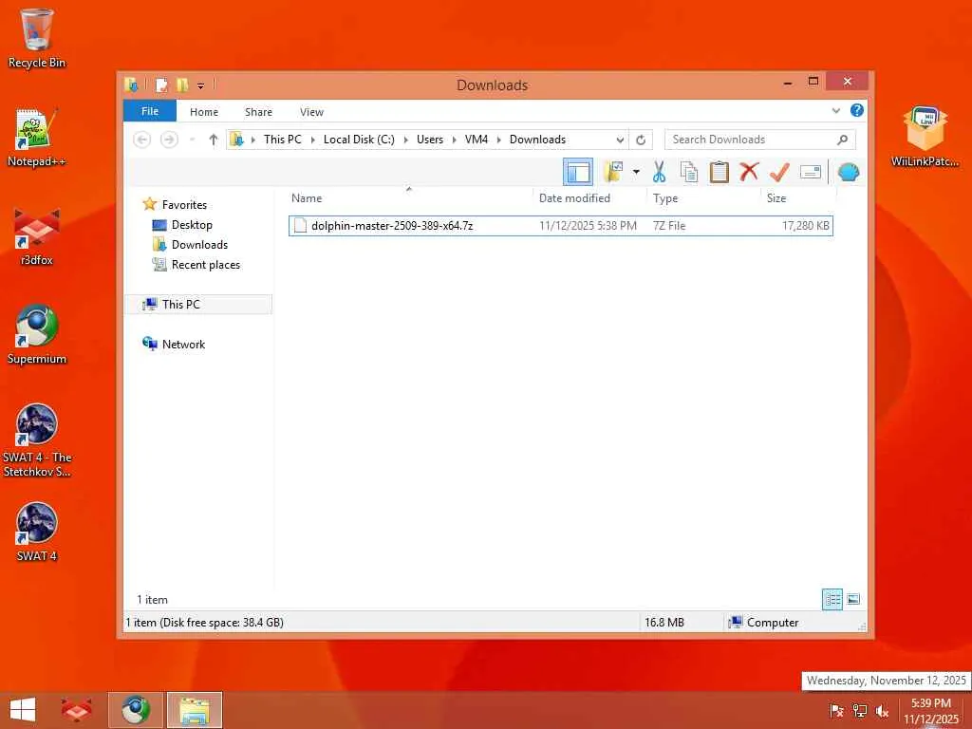
Task: Click the search magnifier icon
Action: point(842,140)
